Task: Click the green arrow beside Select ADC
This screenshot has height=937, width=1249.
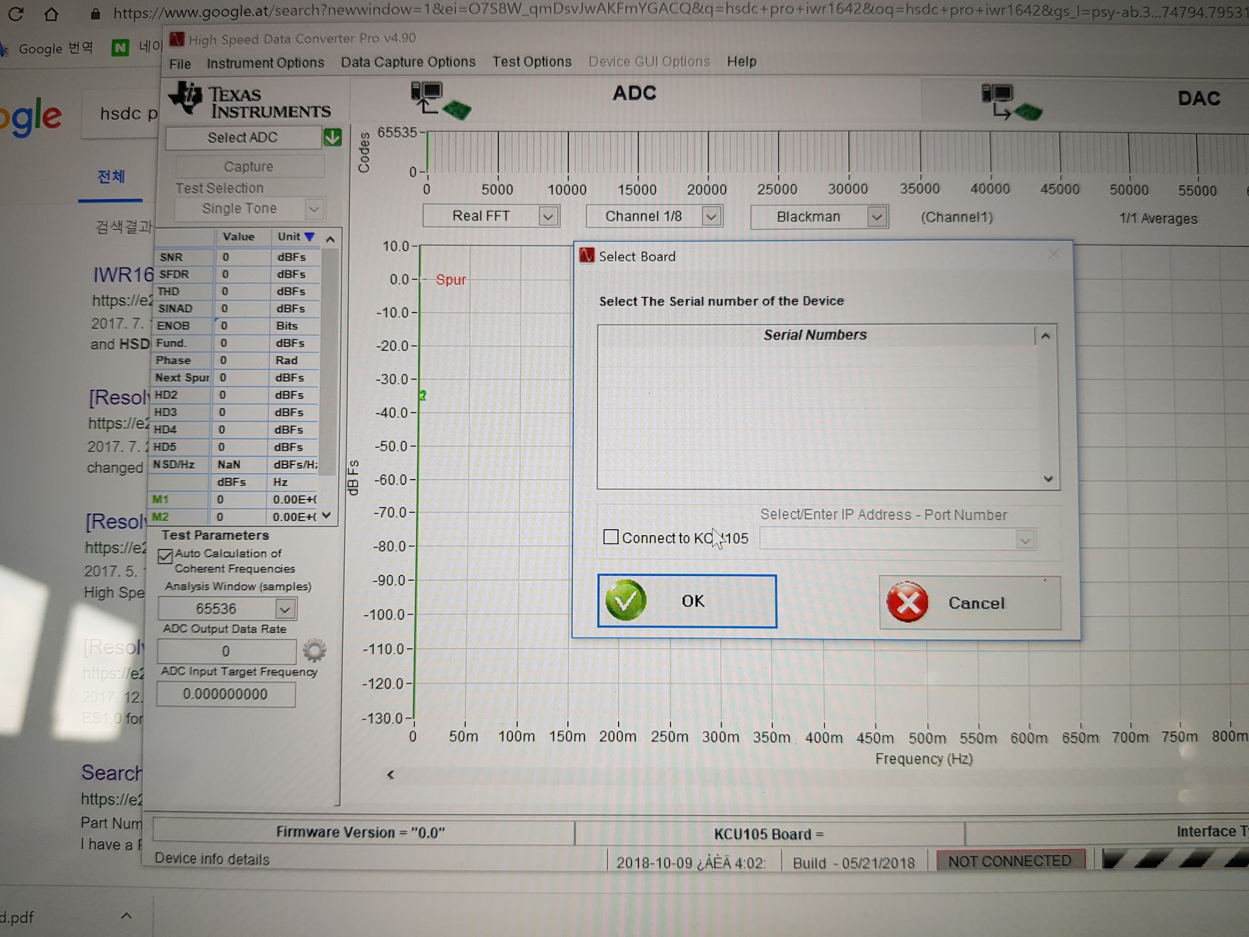Action: (x=332, y=137)
